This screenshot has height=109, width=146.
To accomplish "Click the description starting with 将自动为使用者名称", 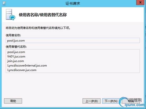I will (x=38, y=28).
